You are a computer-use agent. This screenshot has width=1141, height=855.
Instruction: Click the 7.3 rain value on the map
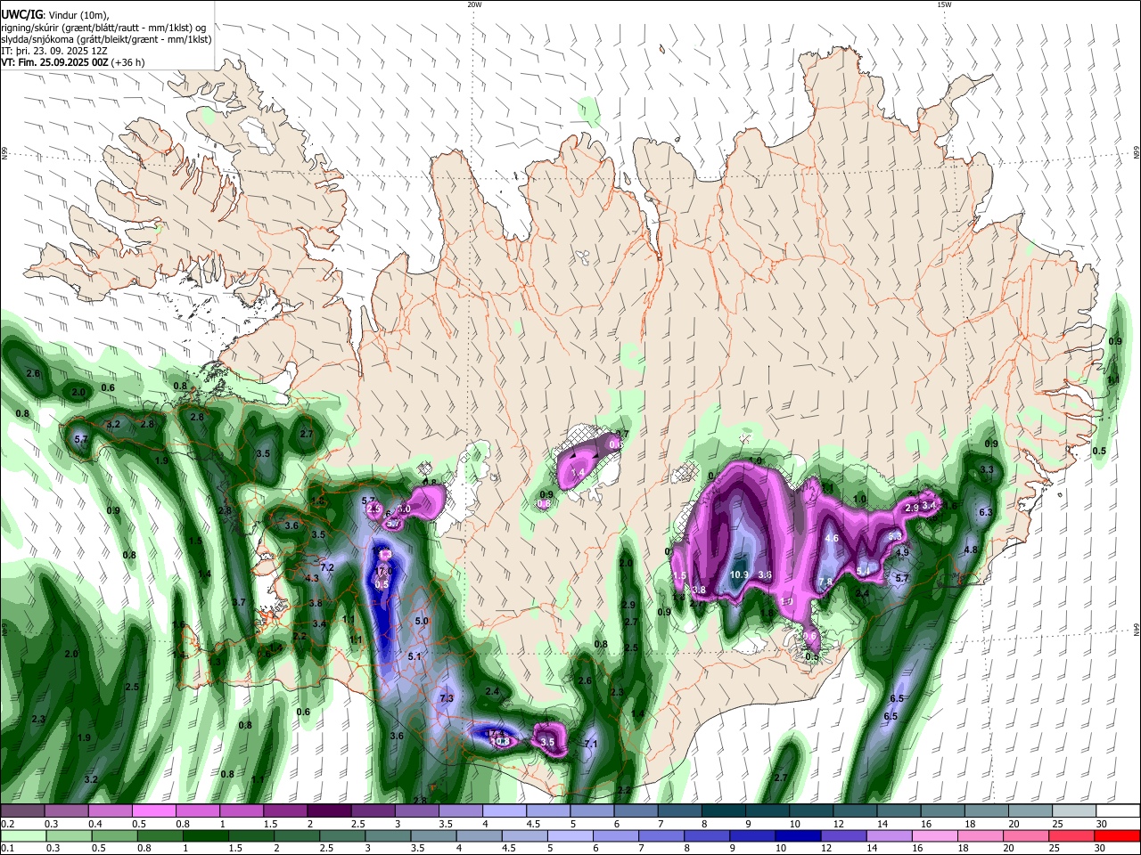tap(447, 698)
